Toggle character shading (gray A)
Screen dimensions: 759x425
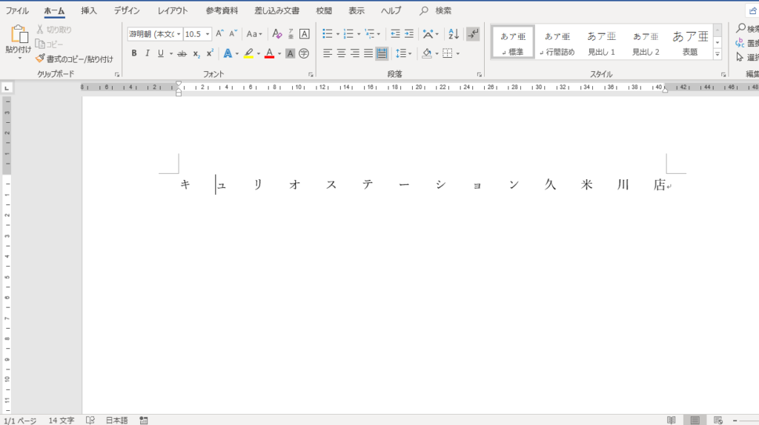tap(290, 53)
